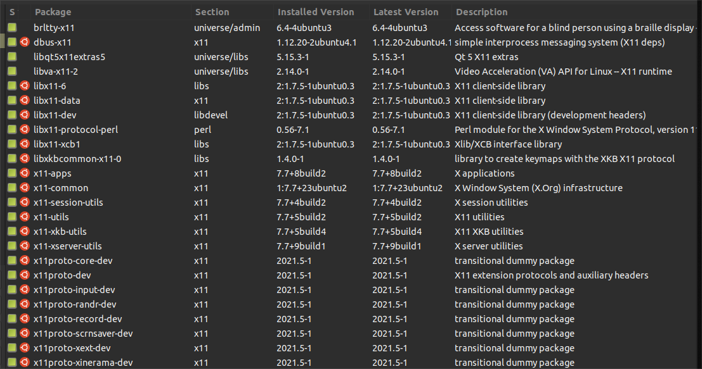Select the x11-xserver-utils package name
Image resolution: width=702 pixels, height=369 pixels.
68,246
